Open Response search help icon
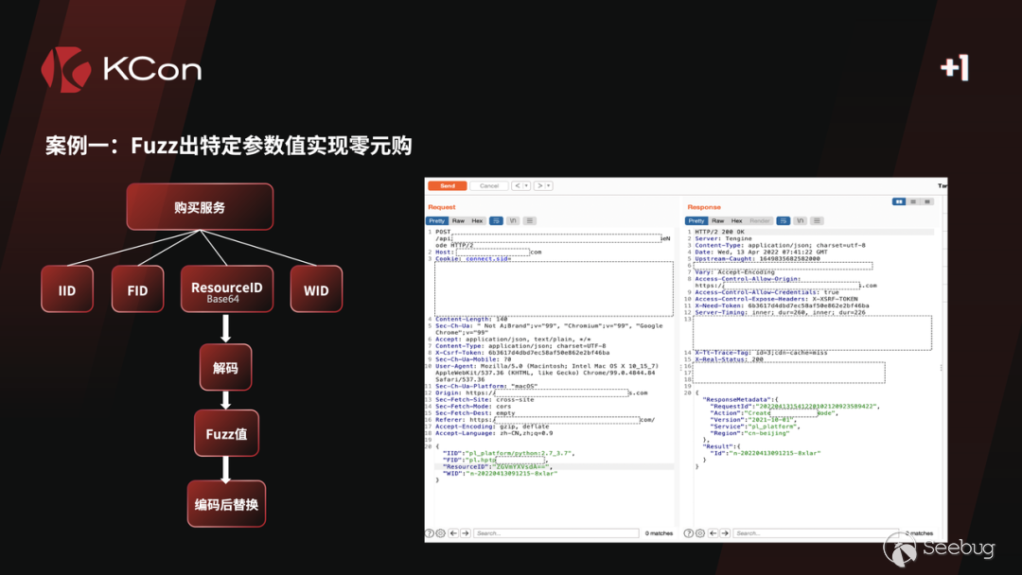Screen dimensions: 1022x575 coord(688,533)
